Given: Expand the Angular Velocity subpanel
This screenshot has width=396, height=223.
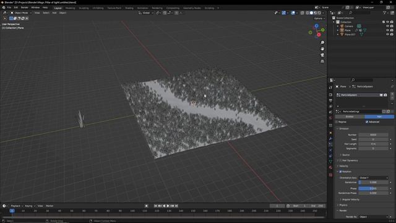Looking at the screenshot, I should [x=350, y=199].
